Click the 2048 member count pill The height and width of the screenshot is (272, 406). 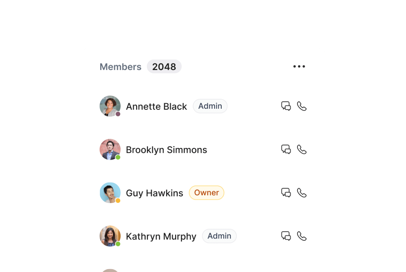[164, 67]
